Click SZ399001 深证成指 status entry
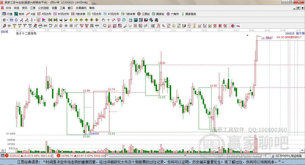Screen dimensions: 305x165 coord(287,156)
